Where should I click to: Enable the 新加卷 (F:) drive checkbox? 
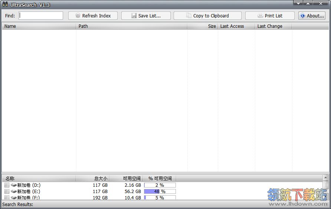coord(7,198)
